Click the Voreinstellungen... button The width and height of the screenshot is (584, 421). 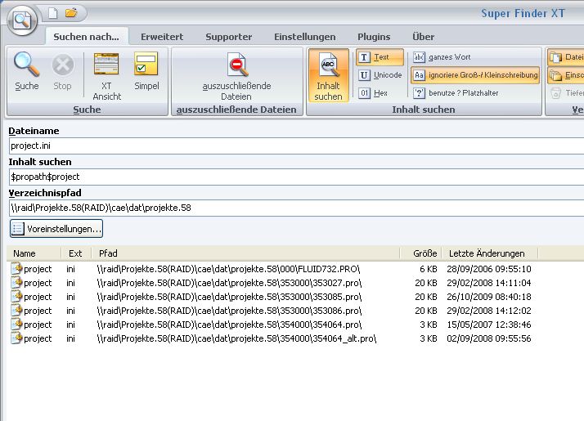(56, 229)
